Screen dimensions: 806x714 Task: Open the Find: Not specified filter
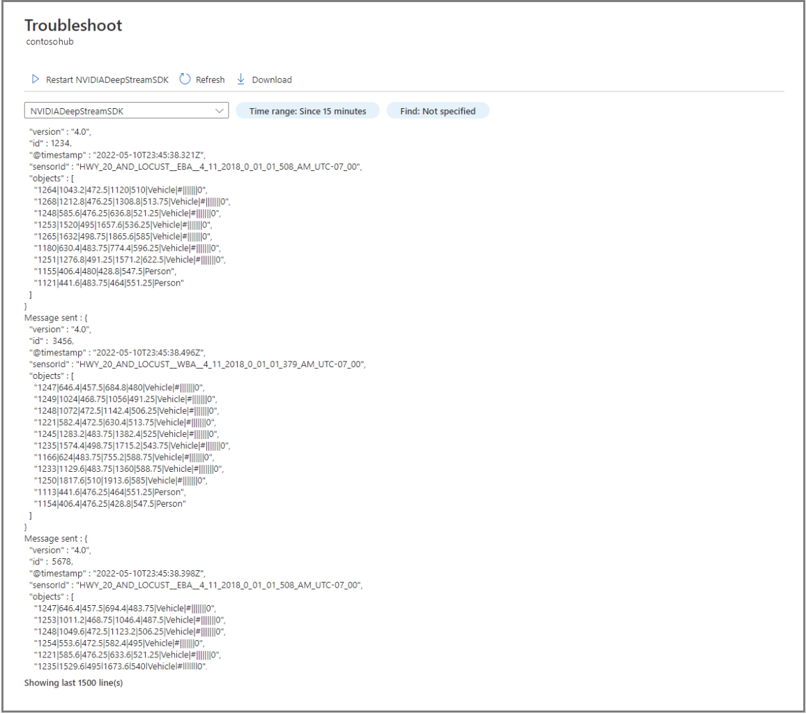click(x=437, y=110)
